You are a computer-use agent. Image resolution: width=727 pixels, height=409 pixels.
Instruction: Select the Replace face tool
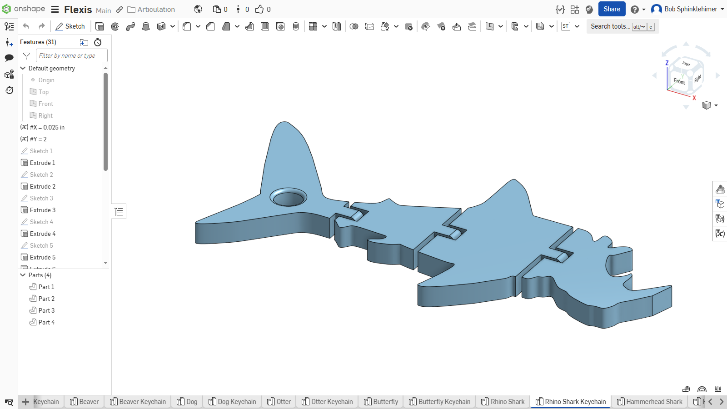472,26
